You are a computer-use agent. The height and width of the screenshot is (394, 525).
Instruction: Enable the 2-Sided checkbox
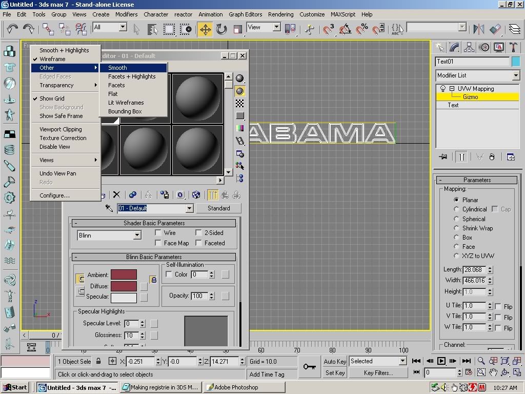click(x=198, y=233)
